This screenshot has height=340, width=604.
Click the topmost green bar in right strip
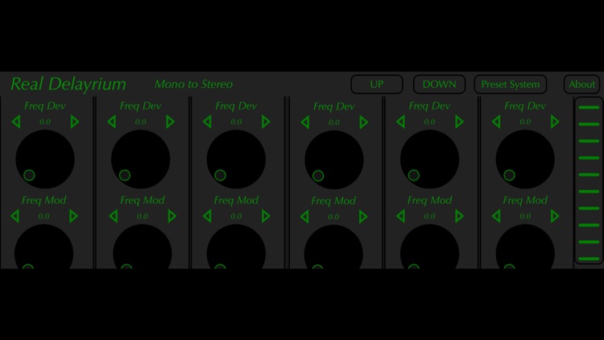(589, 107)
